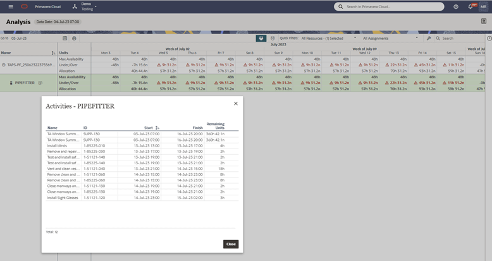
Task: Open the Help icon
Action: point(456,6)
